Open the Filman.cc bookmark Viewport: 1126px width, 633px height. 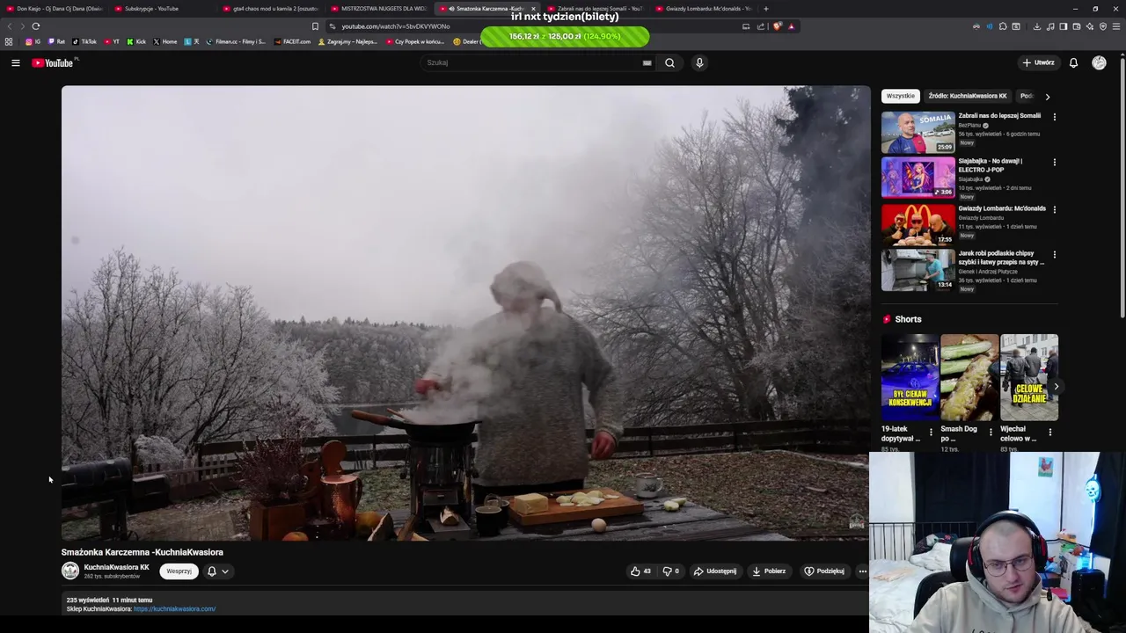click(236, 41)
